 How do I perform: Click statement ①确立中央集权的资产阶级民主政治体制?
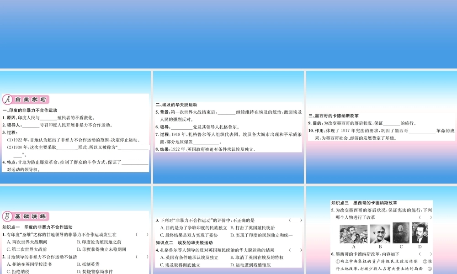[x=377, y=261]
